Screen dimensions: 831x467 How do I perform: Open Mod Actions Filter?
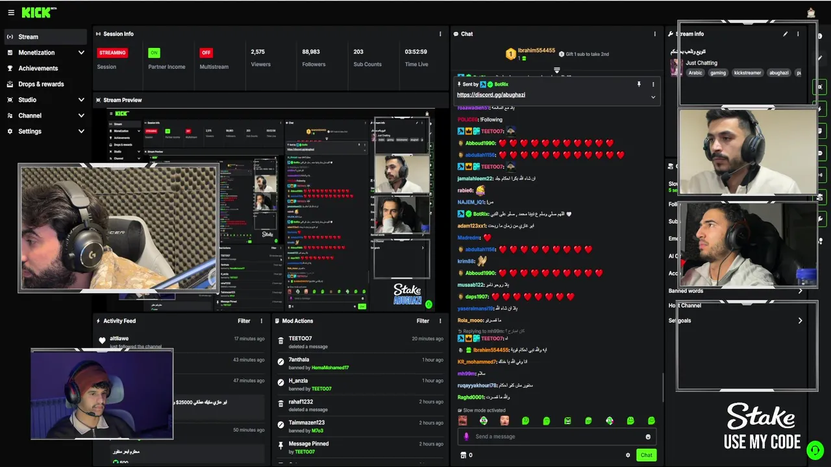423,321
